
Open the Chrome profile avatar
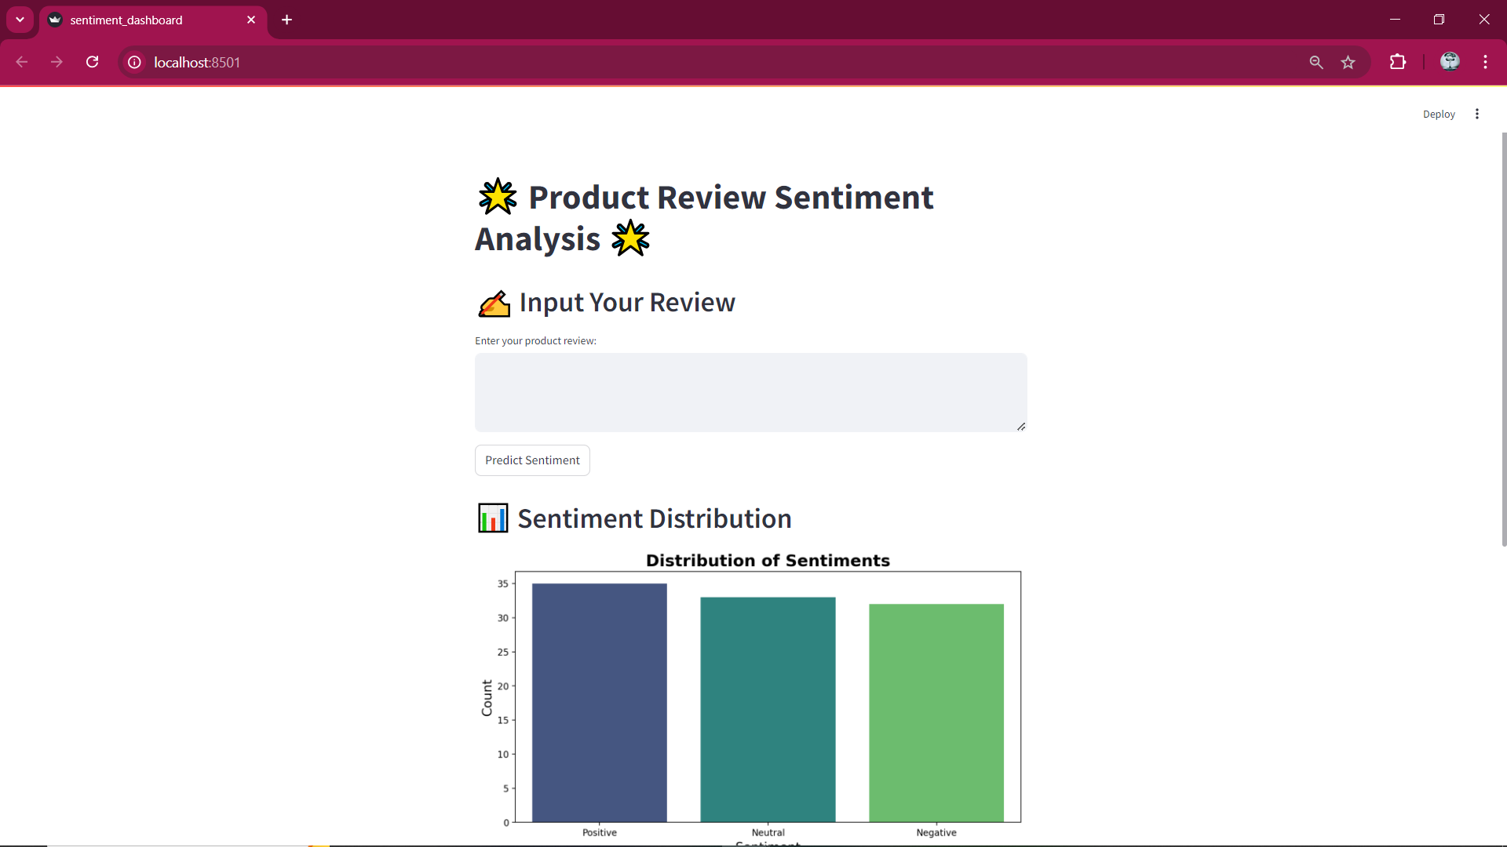pyautogui.click(x=1450, y=62)
